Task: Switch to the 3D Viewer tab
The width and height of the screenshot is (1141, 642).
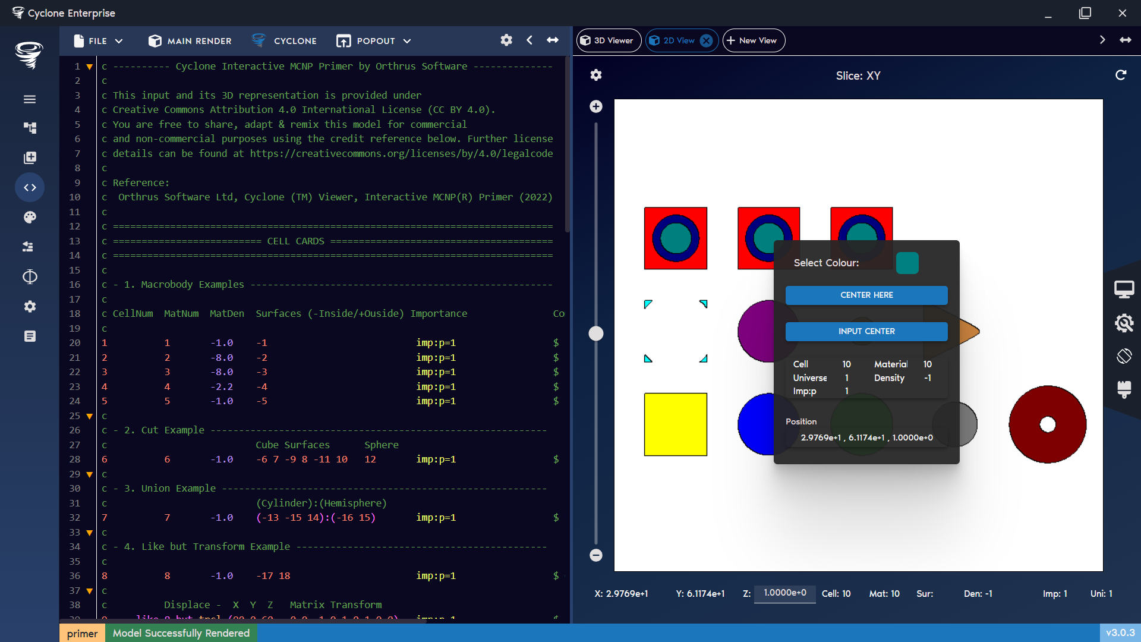Action: [x=608, y=40]
